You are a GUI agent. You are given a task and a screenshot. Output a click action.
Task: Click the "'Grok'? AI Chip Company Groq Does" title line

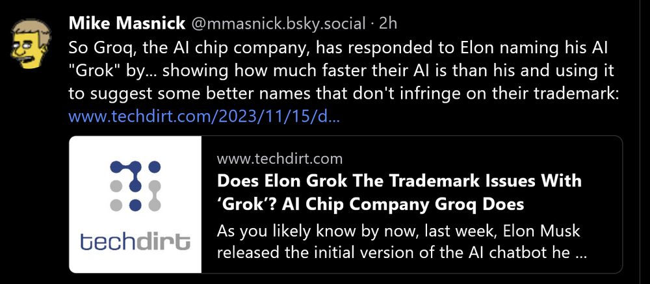pyautogui.click(x=370, y=205)
